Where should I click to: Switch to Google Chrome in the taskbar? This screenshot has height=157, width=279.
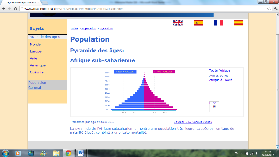(68, 153)
